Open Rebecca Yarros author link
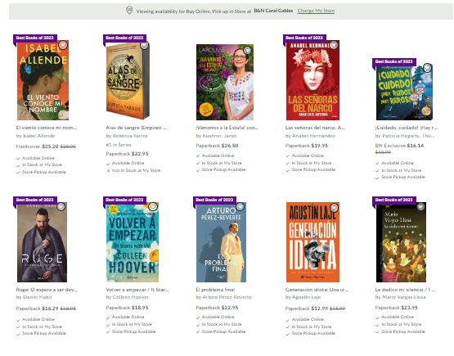The width and height of the screenshot is (454, 356). 130,136
